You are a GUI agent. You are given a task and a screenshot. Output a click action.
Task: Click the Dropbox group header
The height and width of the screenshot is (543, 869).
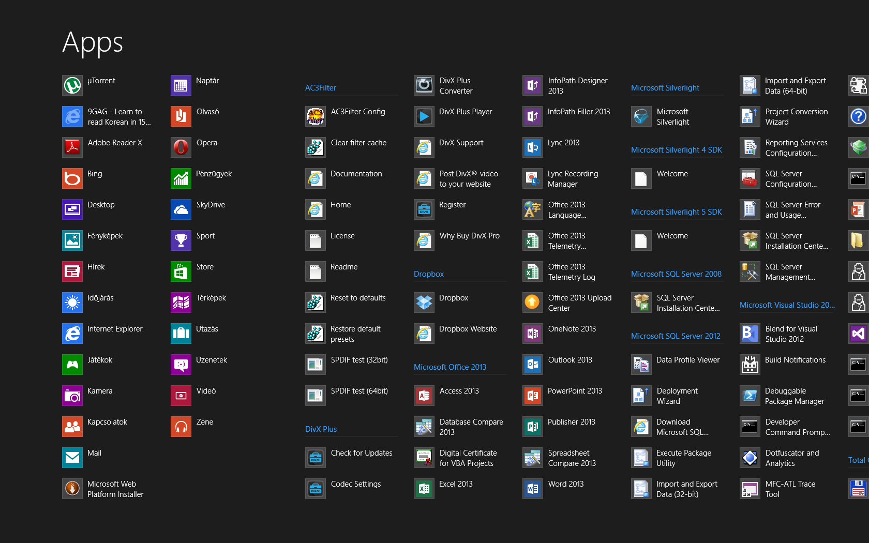(x=429, y=274)
